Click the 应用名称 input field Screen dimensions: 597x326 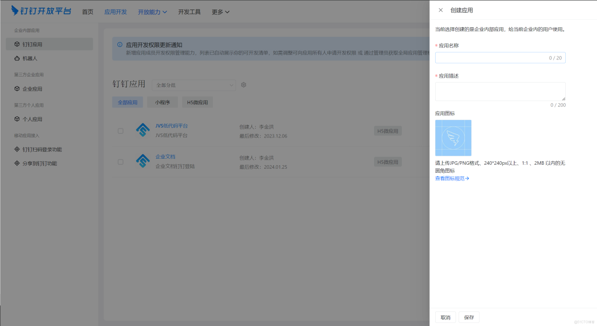500,57
